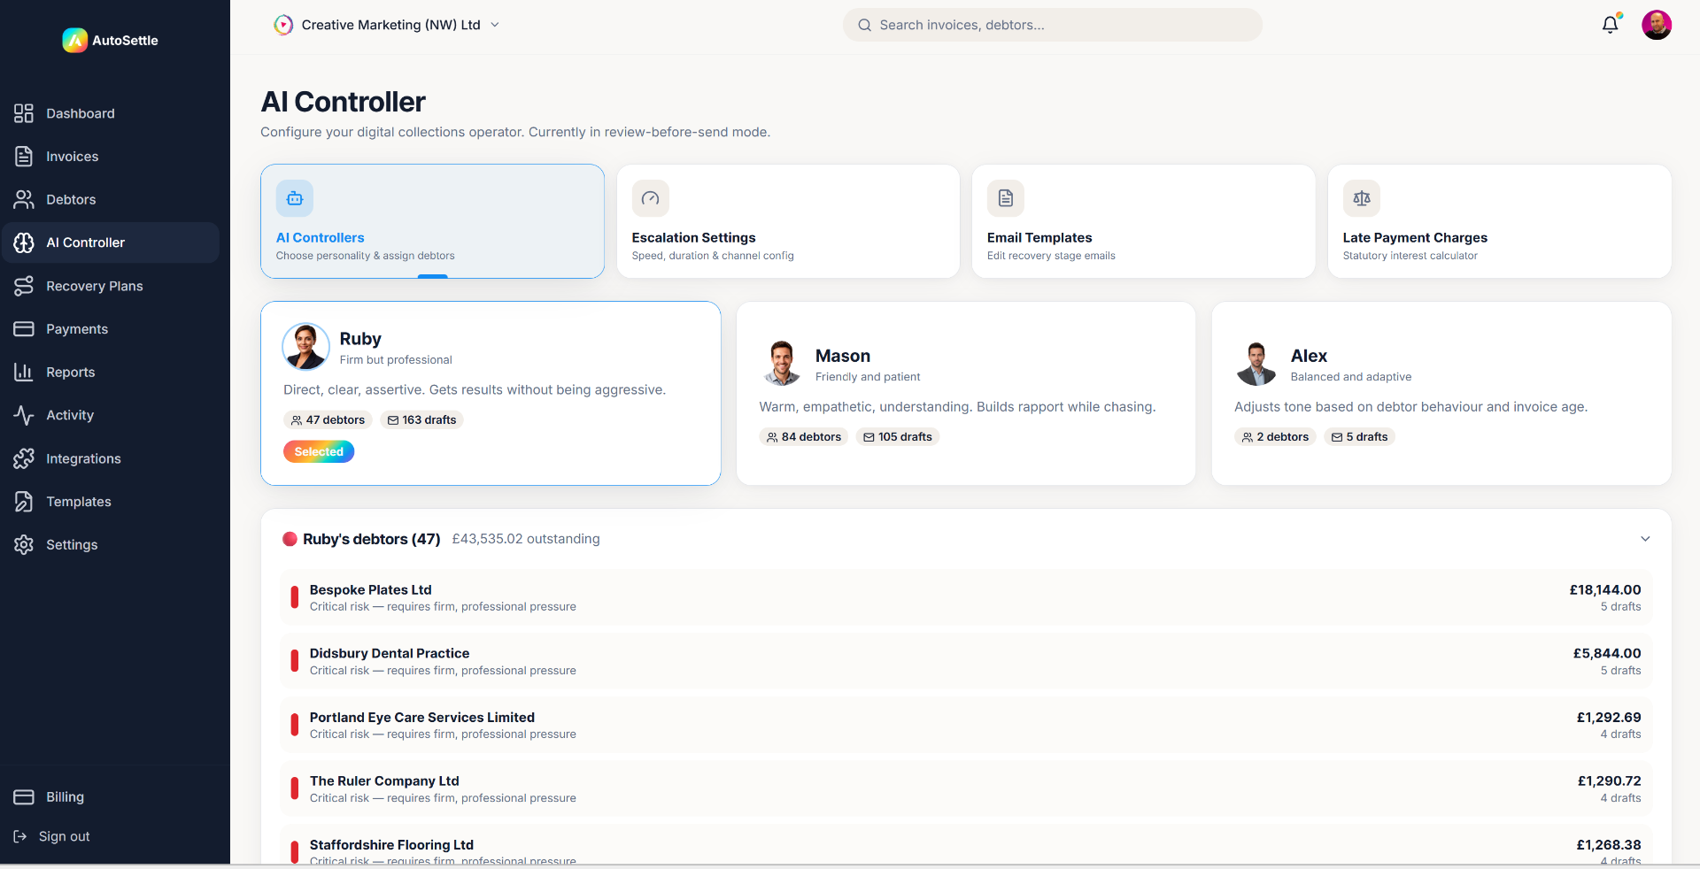Click the search magnifier icon
The image size is (1700, 869).
point(864,25)
